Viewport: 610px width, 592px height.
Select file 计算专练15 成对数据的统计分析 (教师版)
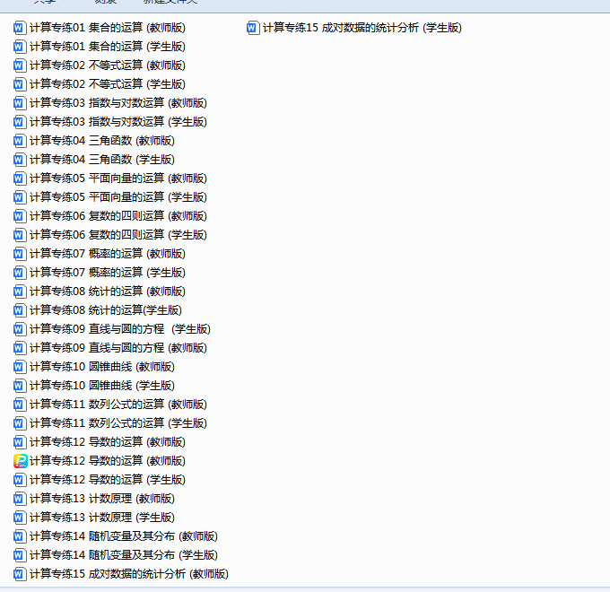pyautogui.click(x=128, y=574)
